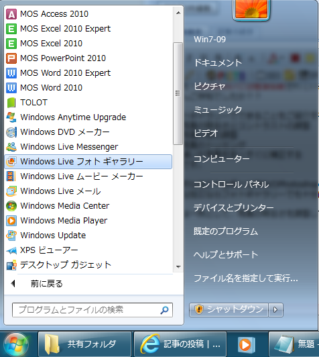Expand shutdown options arrow
Viewport: 319px width, 357px height.
275,309
